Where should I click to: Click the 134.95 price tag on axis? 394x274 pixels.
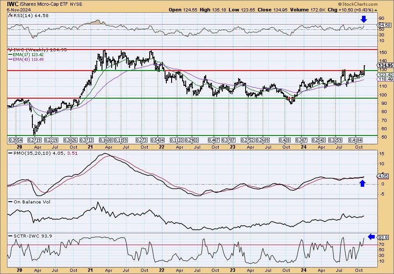click(385, 65)
